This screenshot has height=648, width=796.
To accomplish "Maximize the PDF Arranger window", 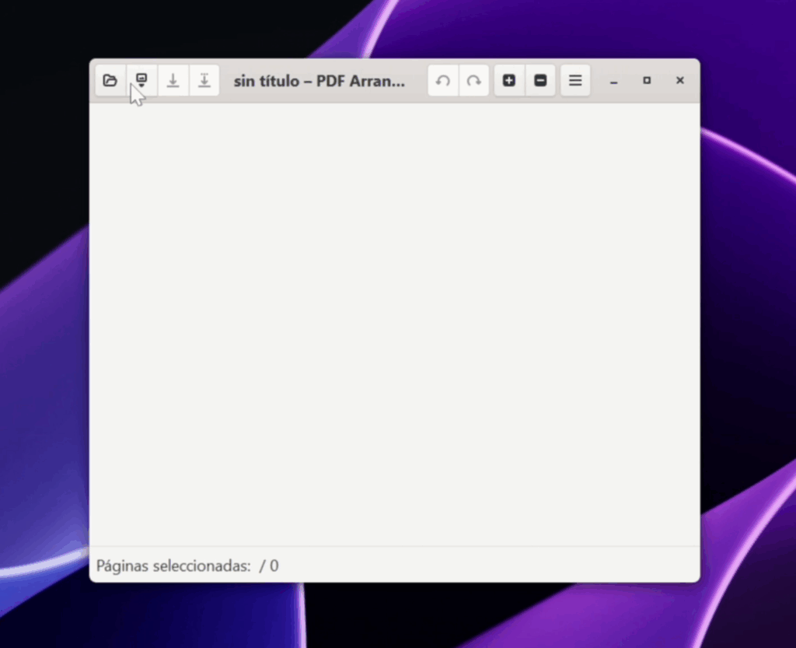I will click(x=647, y=80).
